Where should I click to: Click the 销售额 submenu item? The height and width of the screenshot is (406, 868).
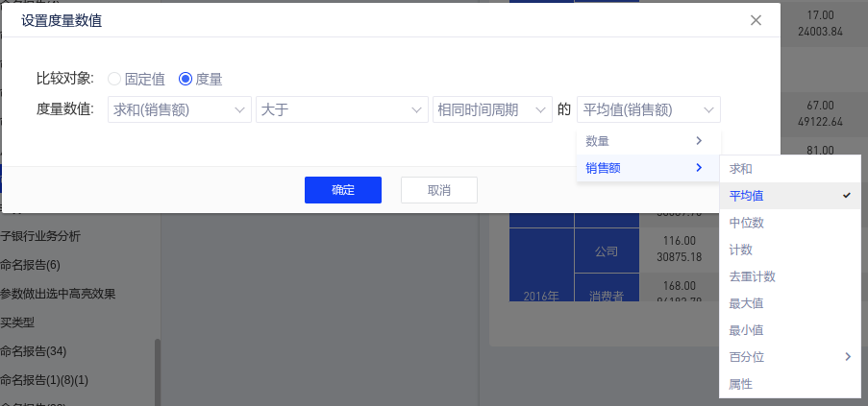(648, 168)
